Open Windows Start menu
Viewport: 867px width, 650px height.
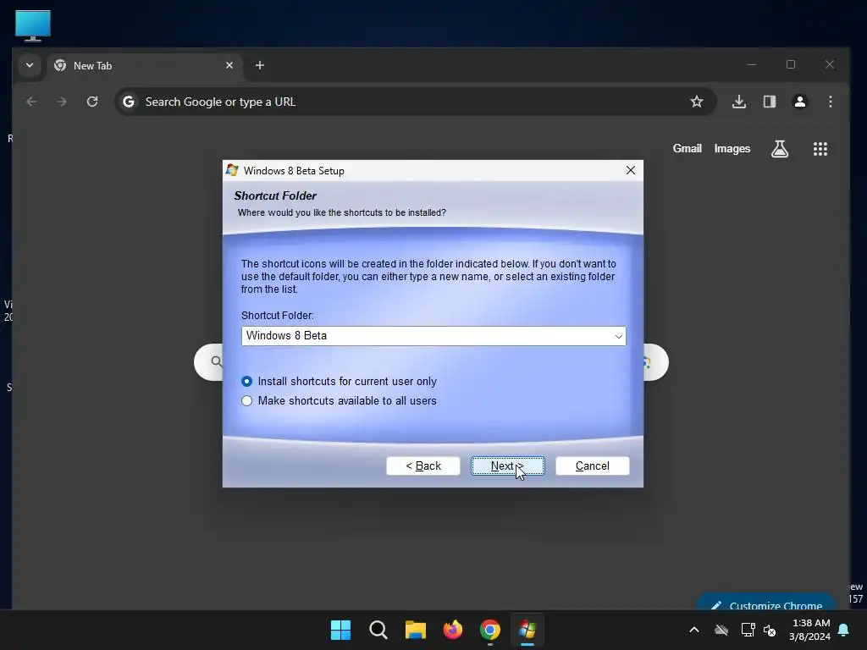coord(340,630)
